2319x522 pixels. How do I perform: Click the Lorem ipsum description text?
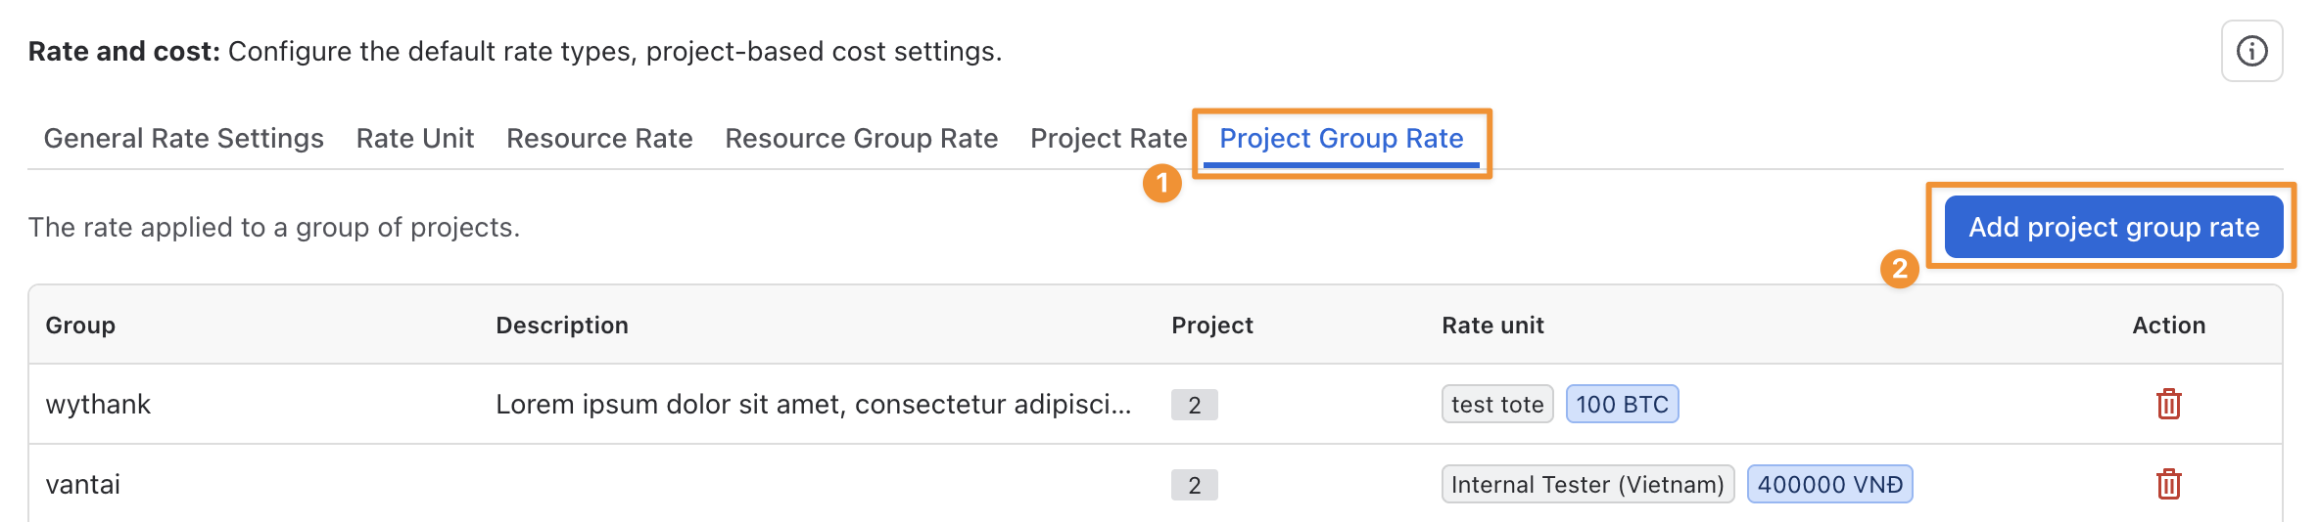(x=814, y=404)
